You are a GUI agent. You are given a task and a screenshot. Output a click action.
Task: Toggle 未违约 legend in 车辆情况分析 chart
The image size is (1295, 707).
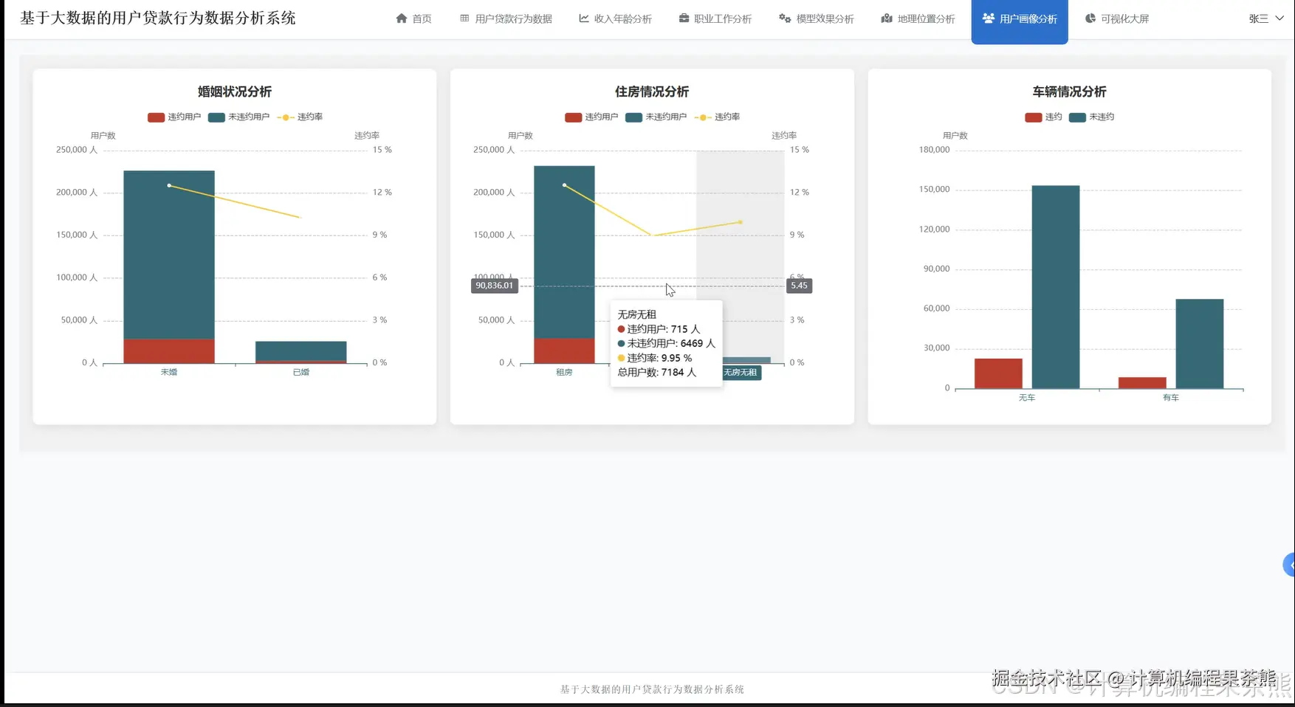(x=1091, y=117)
